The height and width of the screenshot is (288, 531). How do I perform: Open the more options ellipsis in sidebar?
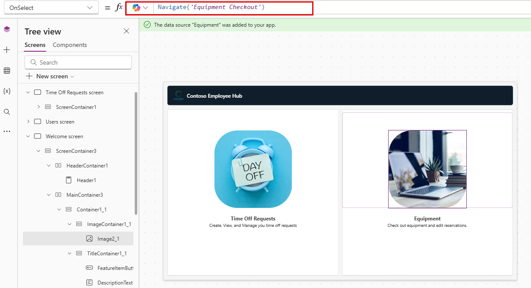(x=7, y=131)
